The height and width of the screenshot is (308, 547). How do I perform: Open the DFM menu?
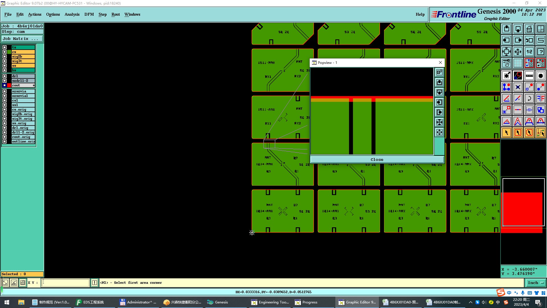89,14
